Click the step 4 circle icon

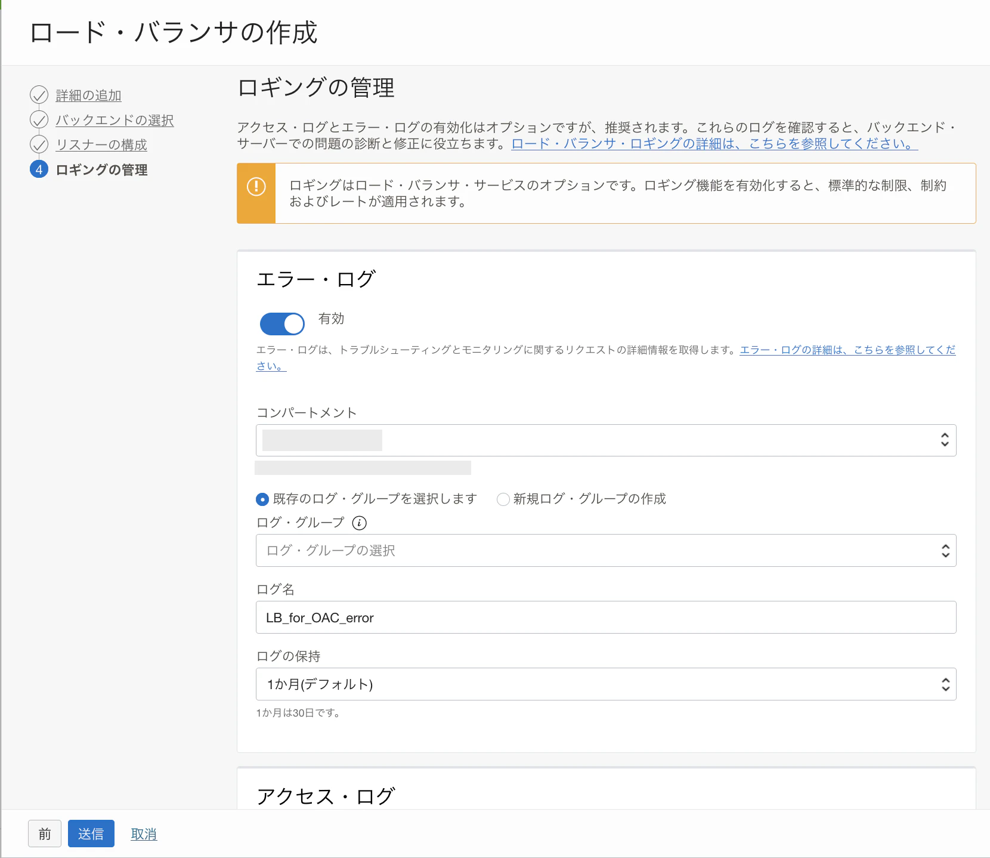pyautogui.click(x=39, y=169)
